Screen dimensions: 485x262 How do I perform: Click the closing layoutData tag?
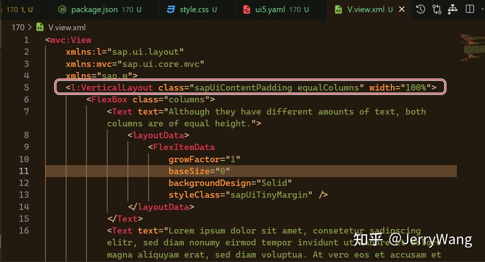pos(161,207)
